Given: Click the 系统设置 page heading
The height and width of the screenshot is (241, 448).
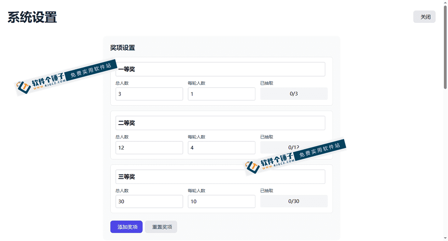Looking at the screenshot, I should pyautogui.click(x=31, y=17).
